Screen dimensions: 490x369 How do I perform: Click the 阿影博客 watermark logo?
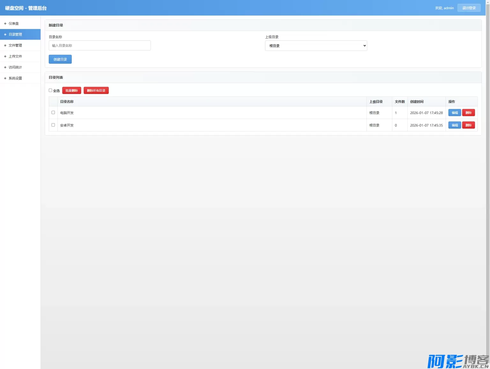pyautogui.click(x=458, y=361)
